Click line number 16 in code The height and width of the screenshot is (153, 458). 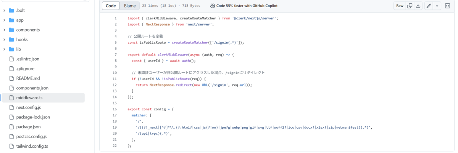pos(115,109)
